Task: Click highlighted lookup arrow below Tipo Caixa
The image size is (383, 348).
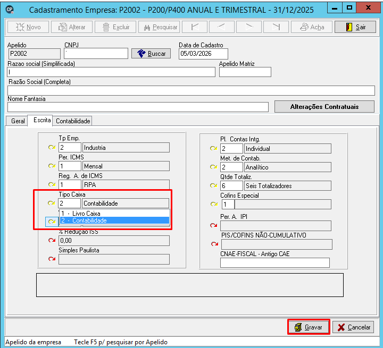Action: pos(52,222)
